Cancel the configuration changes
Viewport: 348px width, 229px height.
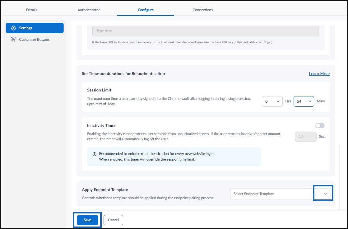tap(113, 220)
